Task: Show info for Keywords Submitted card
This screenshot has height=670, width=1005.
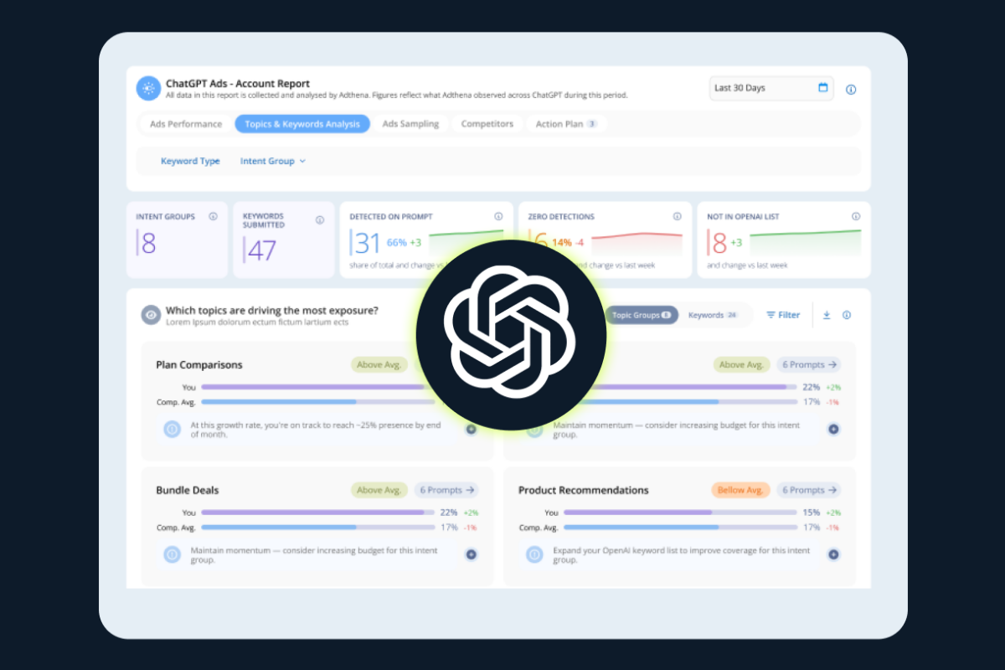Action: pyautogui.click(x=320, y=220)
